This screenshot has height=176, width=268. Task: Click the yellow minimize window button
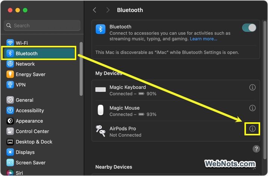[x=18, y=10]
